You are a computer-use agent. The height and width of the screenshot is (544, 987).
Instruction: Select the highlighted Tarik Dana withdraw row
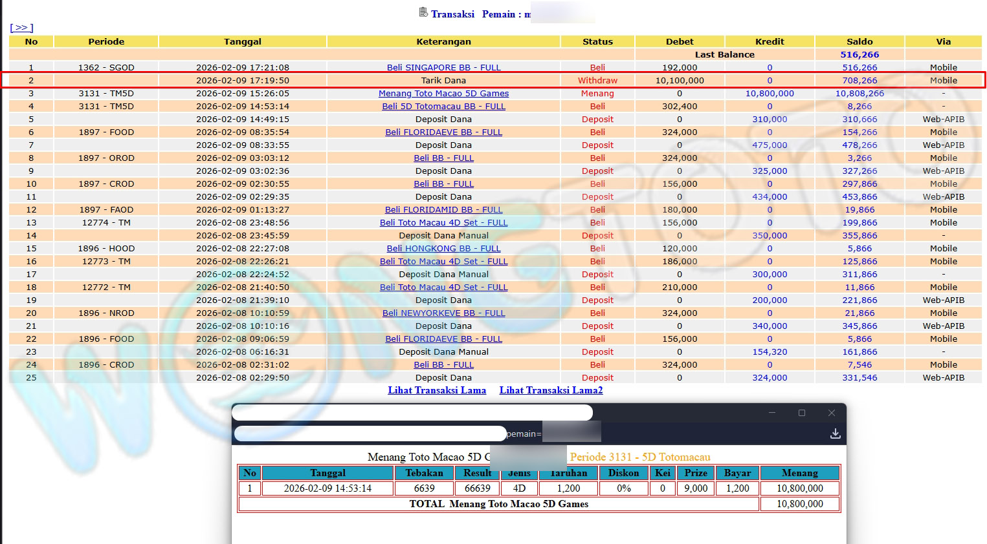(443, 81)
